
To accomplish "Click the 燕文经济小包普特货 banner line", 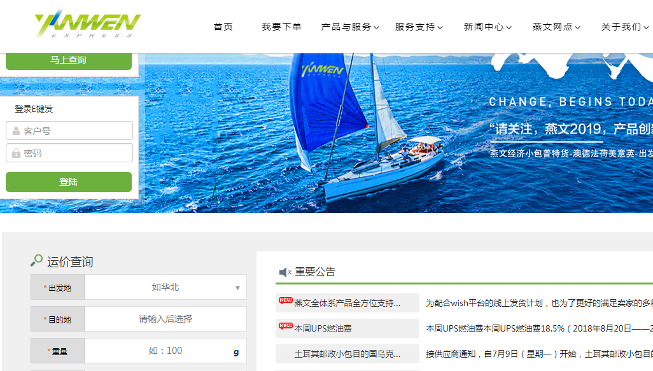I will (x=571, y=153).
